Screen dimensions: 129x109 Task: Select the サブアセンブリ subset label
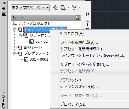40,36
